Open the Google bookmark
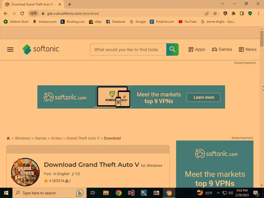Viewport: 264px width, 198px height. [138, 22]
